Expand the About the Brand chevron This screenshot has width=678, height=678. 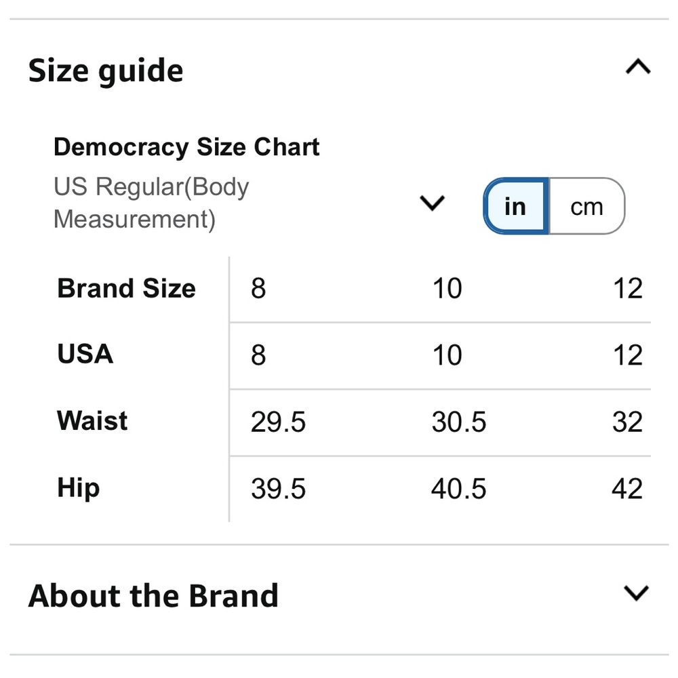(x=637, y=593)
